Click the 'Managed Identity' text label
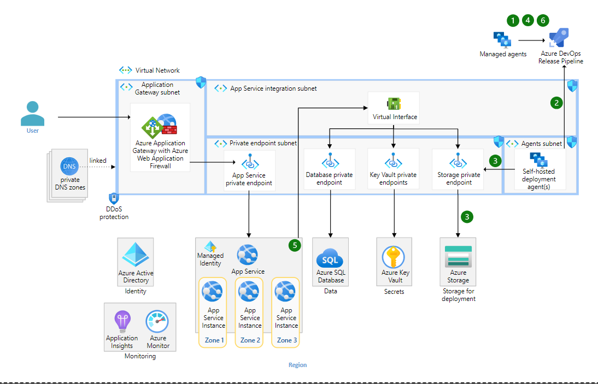The height and width of the screenshot is (384, 598). pos(210,259)
